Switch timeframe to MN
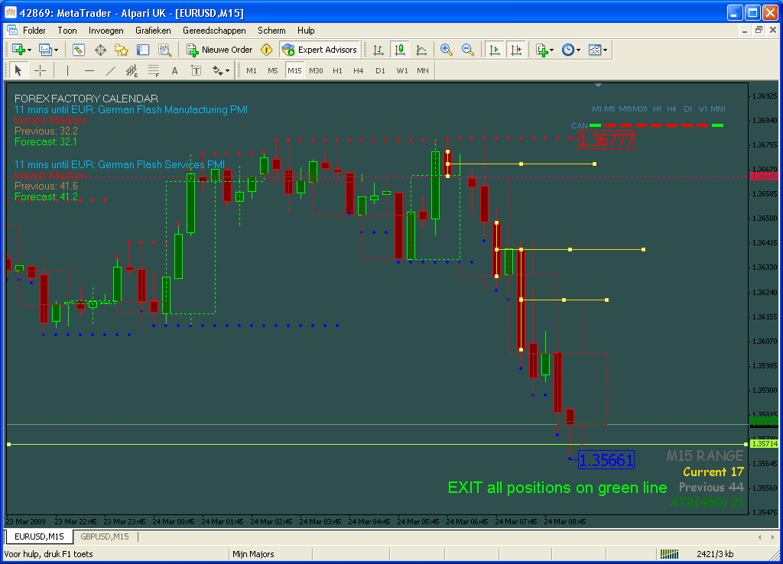This screenshot has width=783, height=564. coord(423,71)
